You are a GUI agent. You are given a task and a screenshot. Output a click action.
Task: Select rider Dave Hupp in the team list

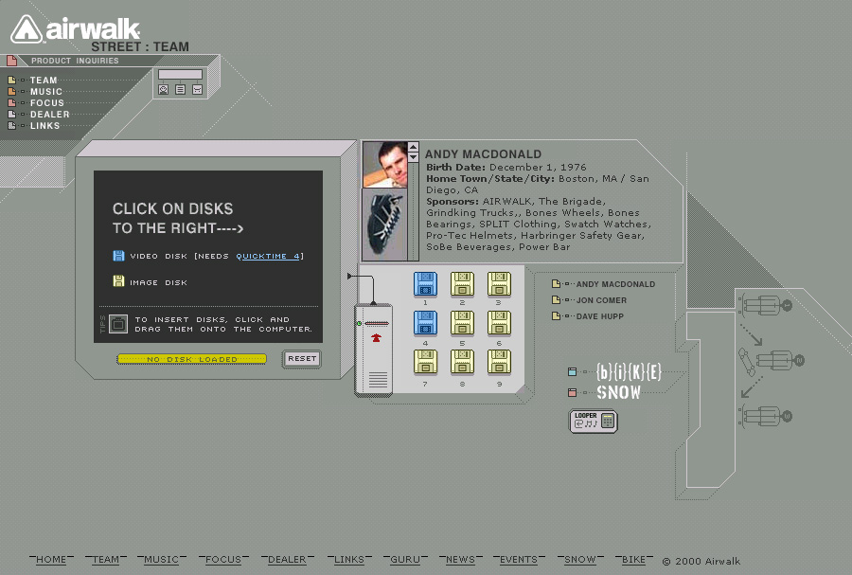(x=600, y=316)
